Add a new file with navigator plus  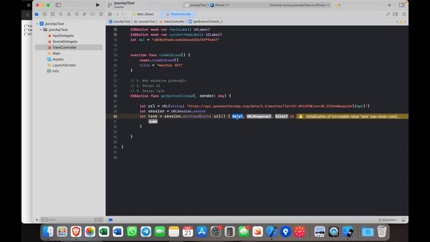(x=37, y=220)
